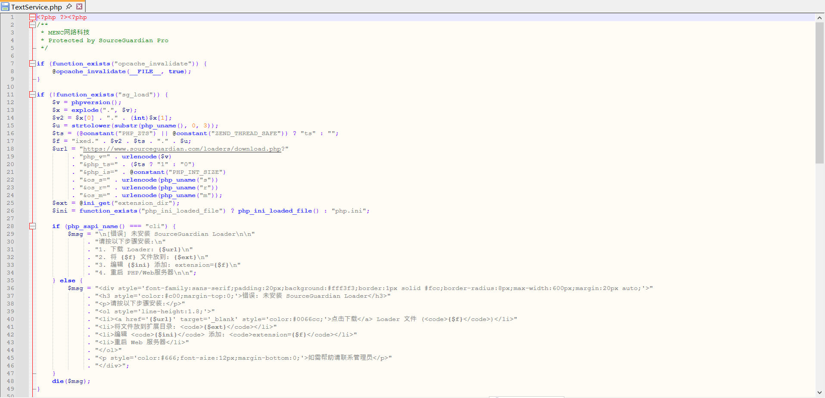The width and height of the screenshot is (825, 398).
Task: Click the vertical scrollbar thumb
Action: pyautogui.click(x=819, y=93)
